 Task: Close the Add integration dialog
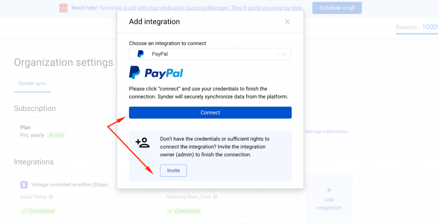point(287,22)
